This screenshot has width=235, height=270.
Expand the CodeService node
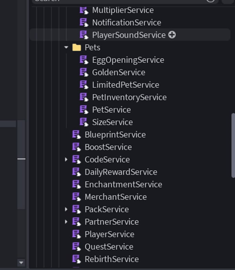(66, 159)
